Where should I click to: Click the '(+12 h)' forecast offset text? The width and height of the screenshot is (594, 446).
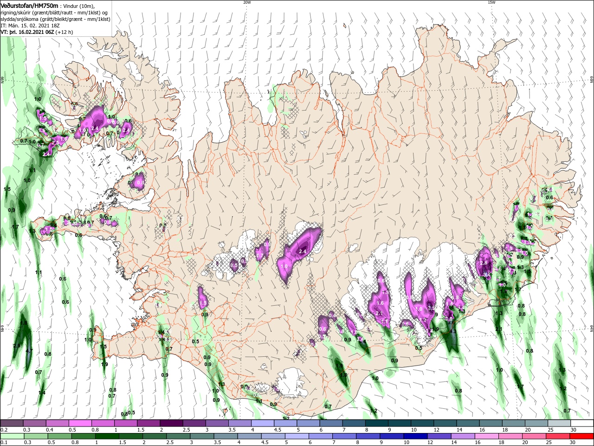tap(64, 32)
